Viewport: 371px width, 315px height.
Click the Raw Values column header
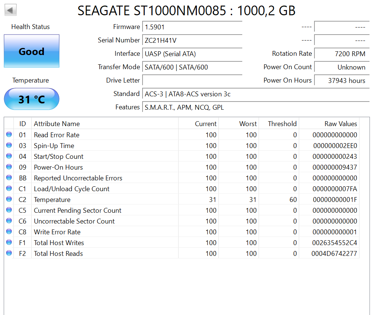point(329,124)
